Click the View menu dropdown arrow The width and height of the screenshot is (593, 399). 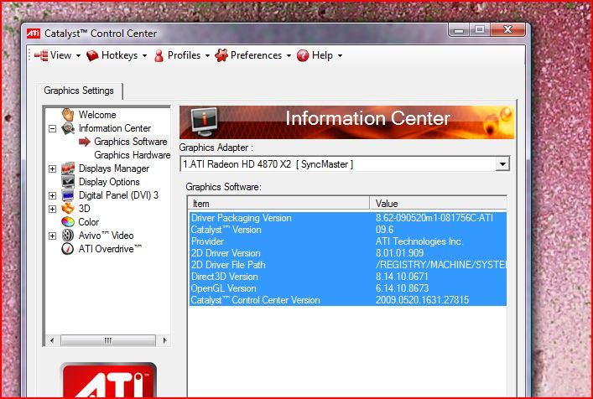coord(78,56)
